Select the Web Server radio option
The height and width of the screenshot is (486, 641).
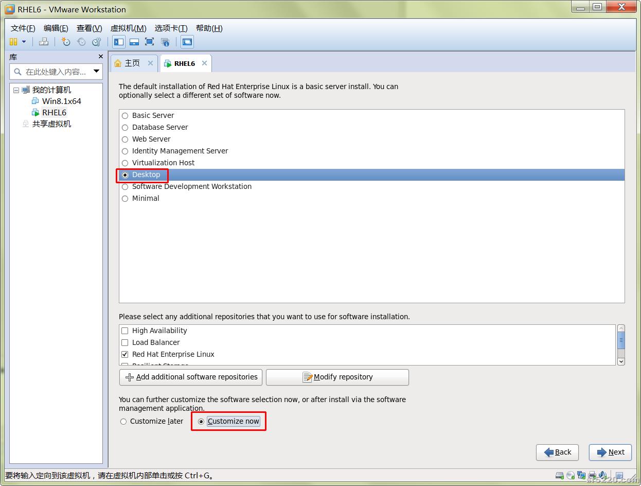coord(125,140)
